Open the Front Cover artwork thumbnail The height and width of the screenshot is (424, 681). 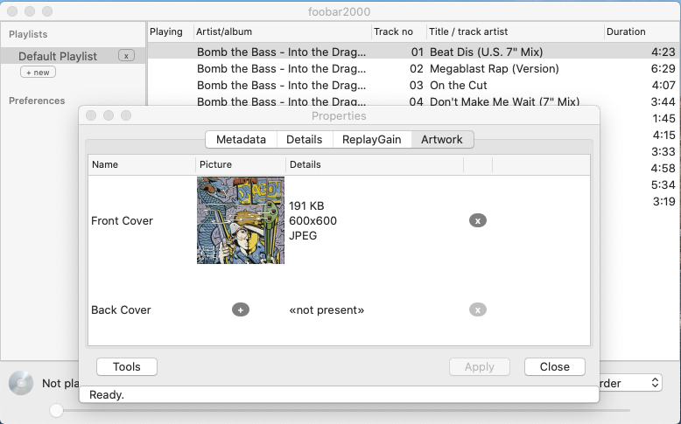click(241, 220)
